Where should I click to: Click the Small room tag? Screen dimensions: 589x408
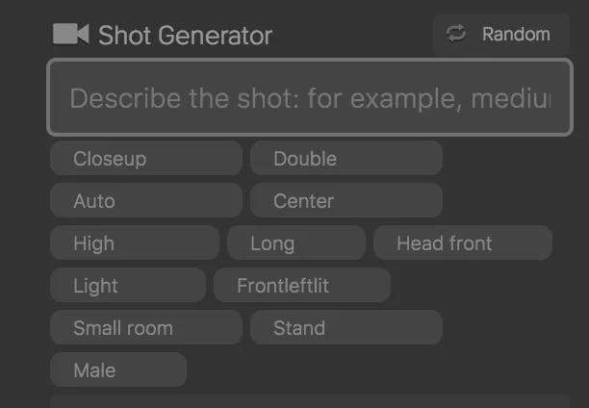tap(145, 328)
